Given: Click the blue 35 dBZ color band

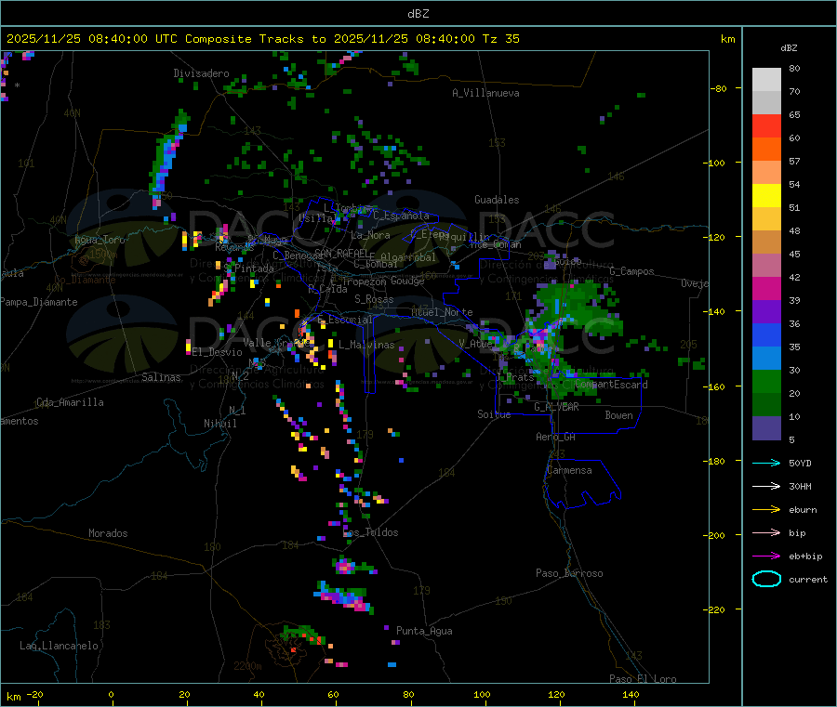Looking at the screenshot, I should [766, 334].
